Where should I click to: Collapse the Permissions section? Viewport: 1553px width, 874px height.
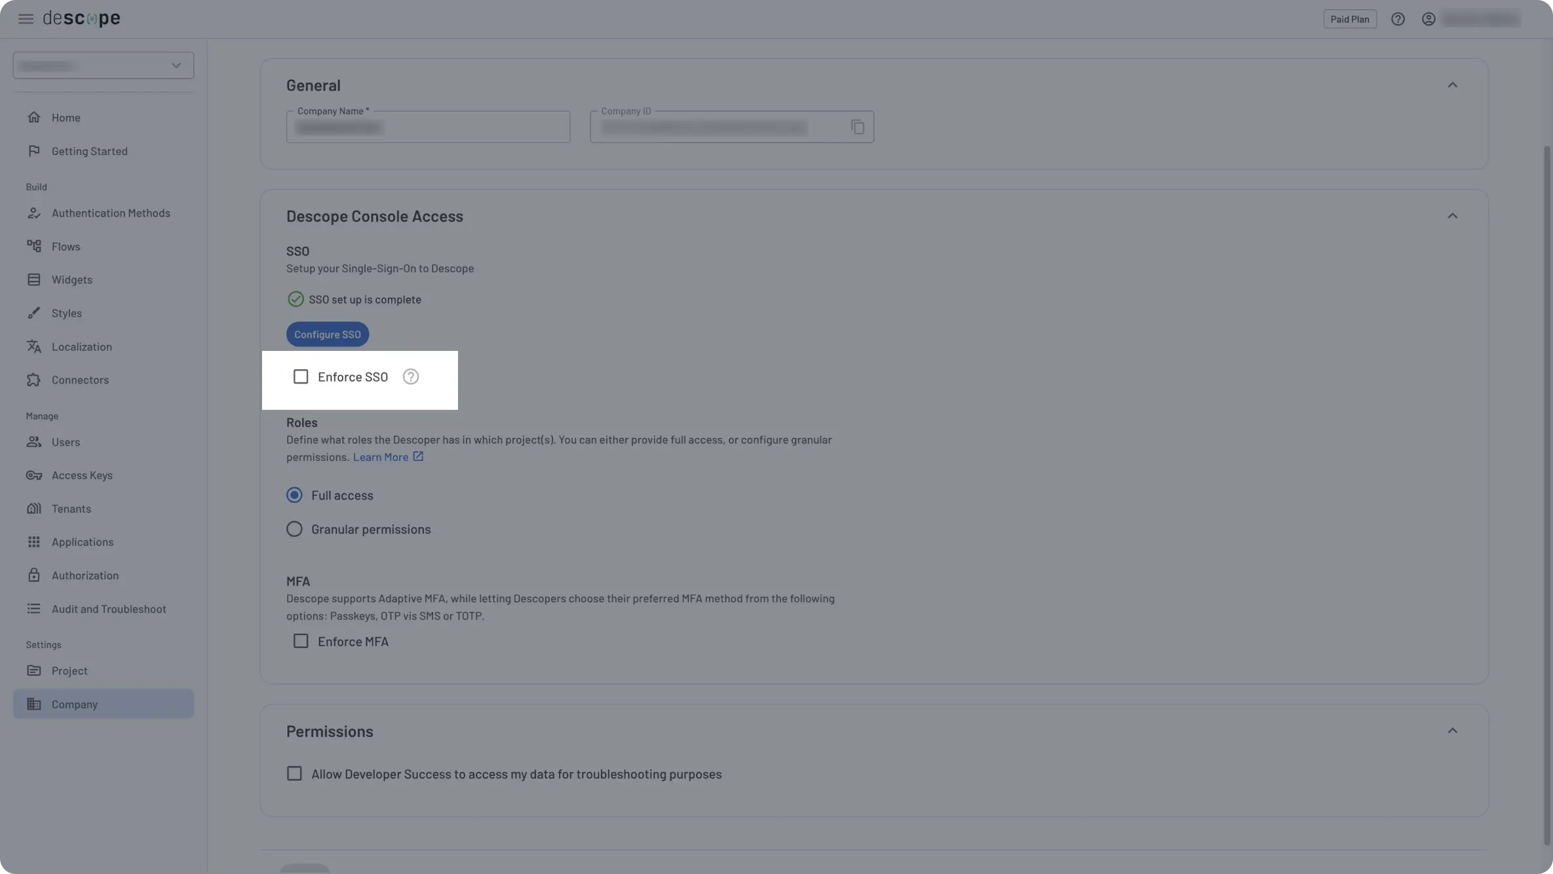point(1453,729)
